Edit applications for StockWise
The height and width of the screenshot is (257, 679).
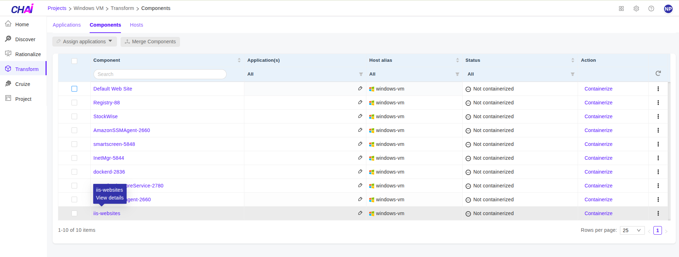360,116
